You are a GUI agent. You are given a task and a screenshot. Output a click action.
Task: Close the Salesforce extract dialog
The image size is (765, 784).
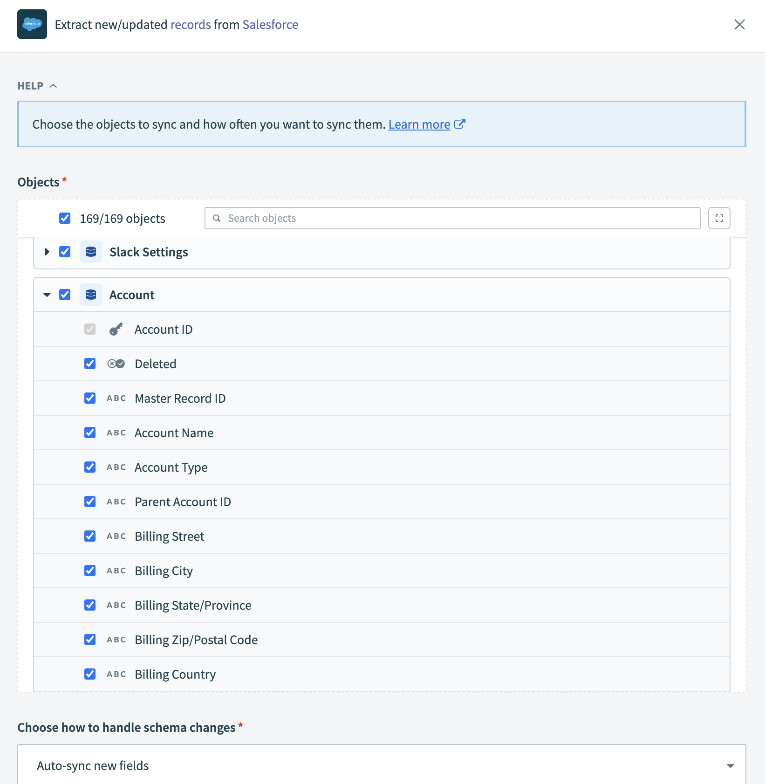coord(739,24)
